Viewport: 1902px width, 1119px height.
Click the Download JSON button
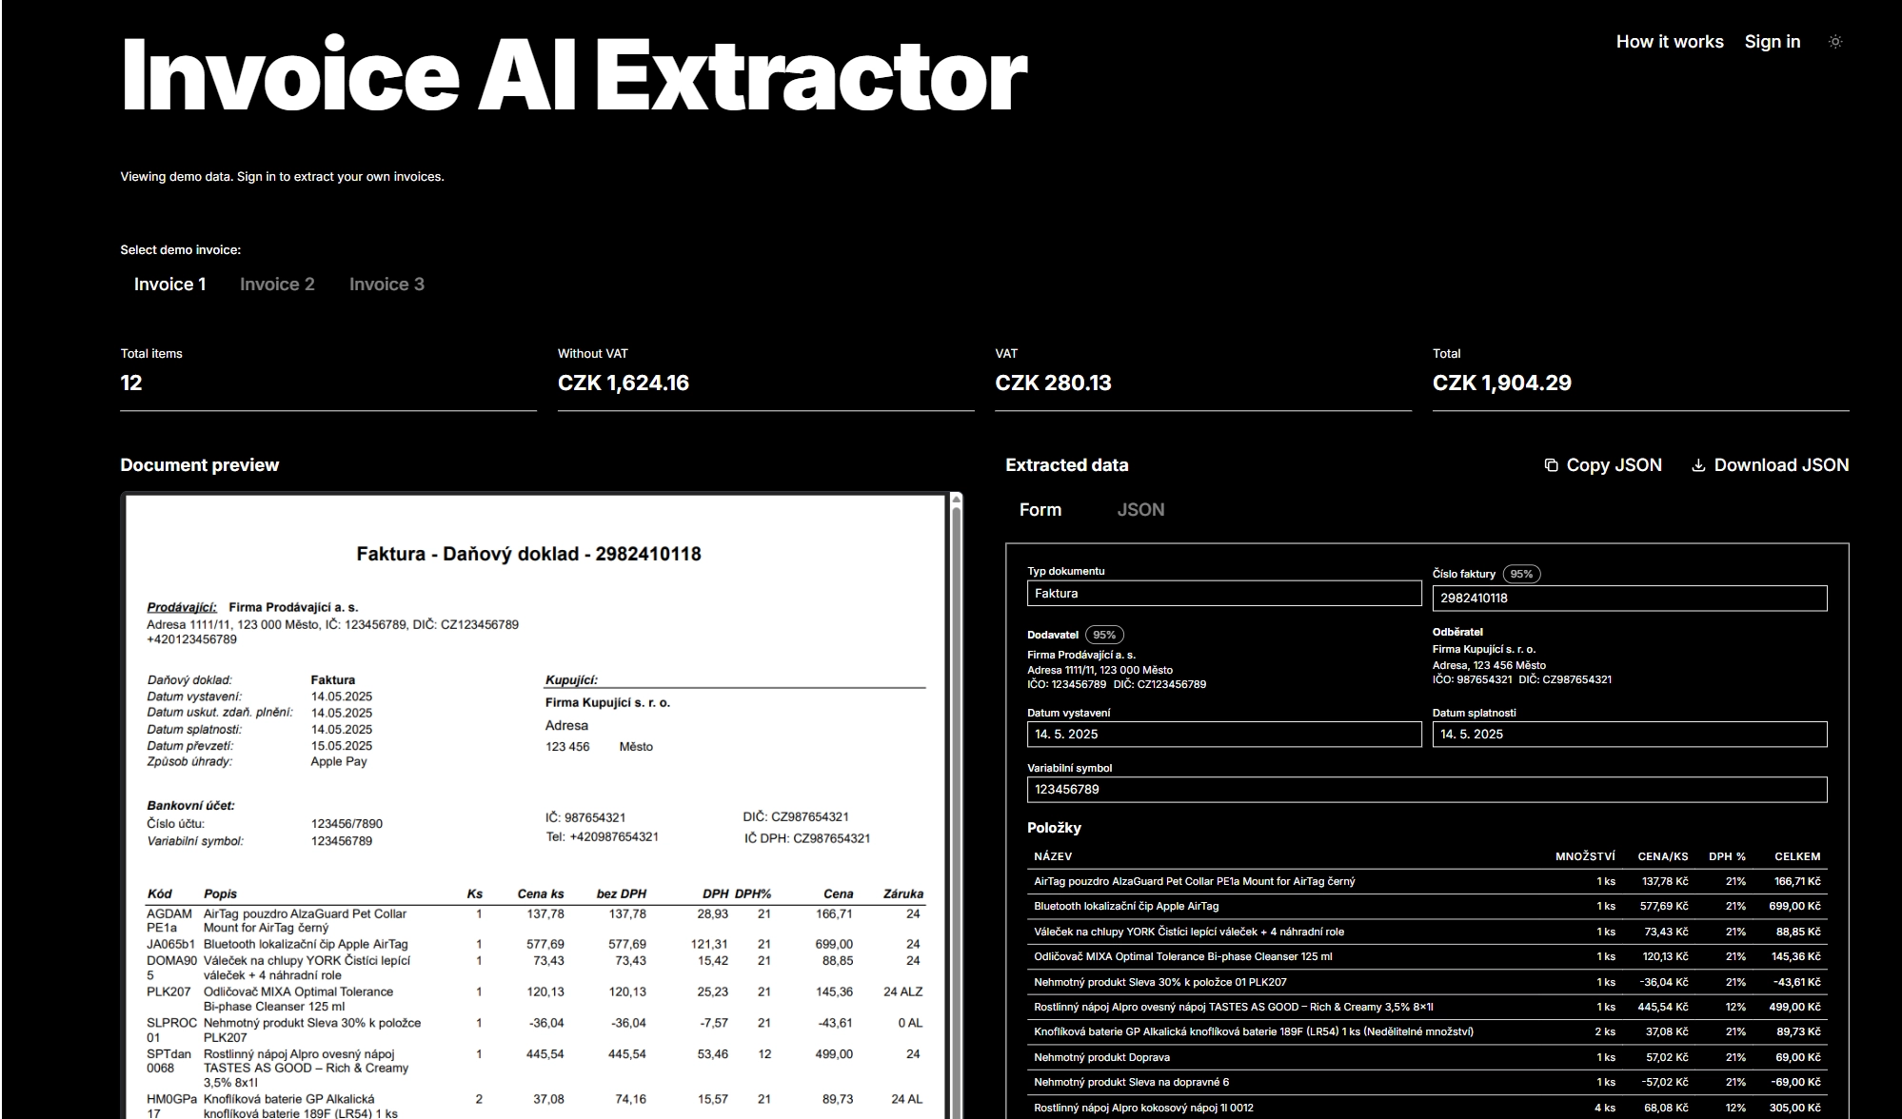(1771, 465)
